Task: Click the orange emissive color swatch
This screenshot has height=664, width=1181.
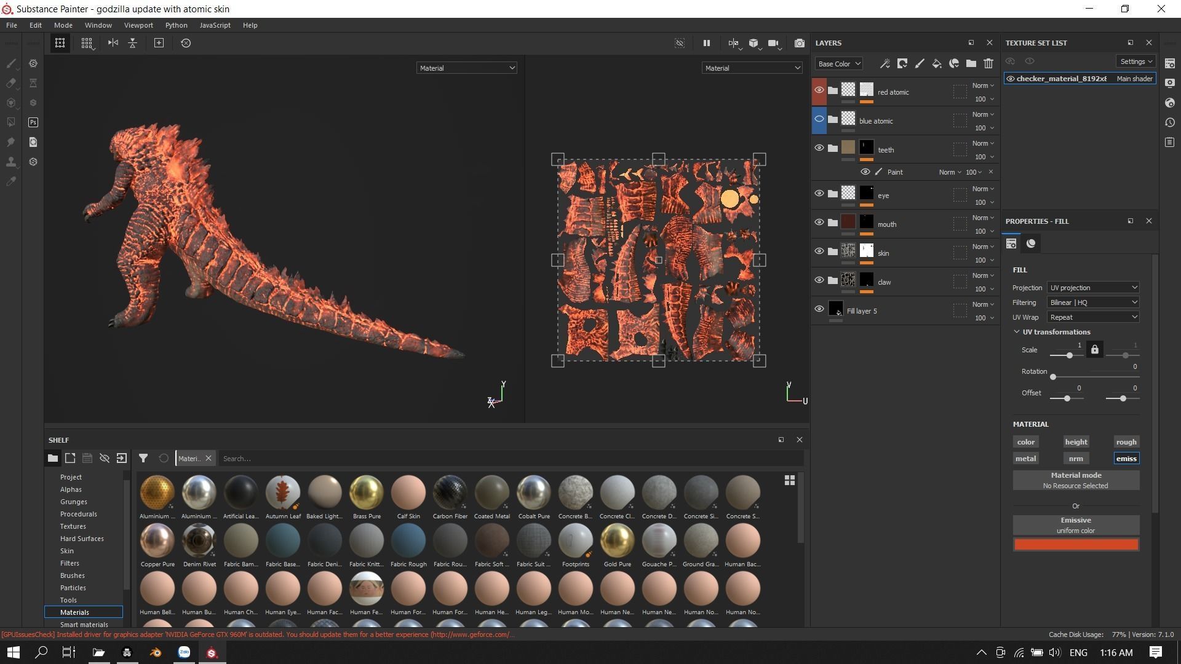Action: pyautogui.click(x=1075, y=545)
